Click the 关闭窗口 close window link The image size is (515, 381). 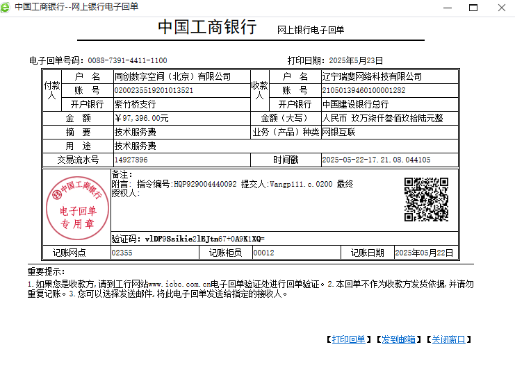449,339
